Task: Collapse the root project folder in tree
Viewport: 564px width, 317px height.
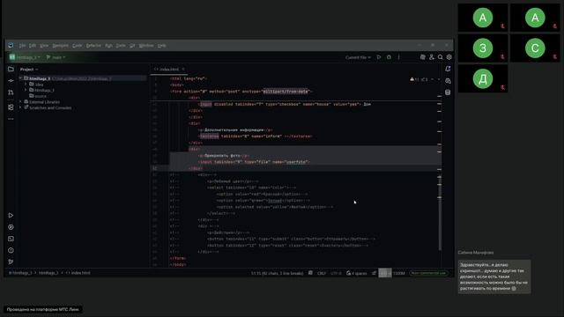Action: (21, 78)
